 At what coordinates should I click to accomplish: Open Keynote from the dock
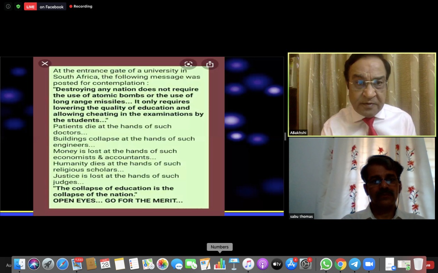(x=234, y=264)
